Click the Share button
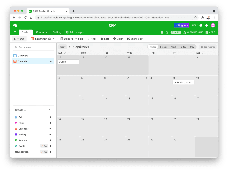228x171 pixels. click(x=176, y=32)
